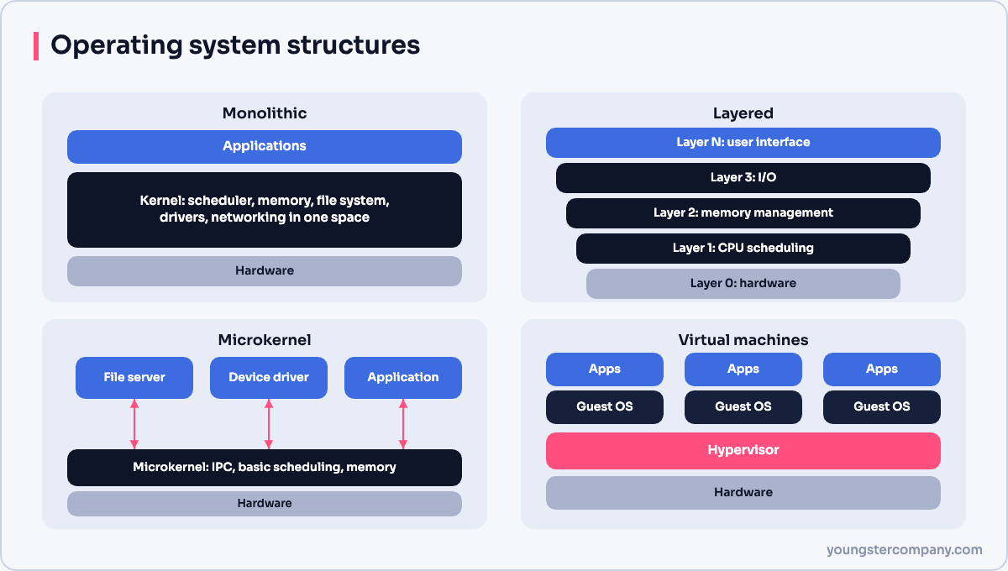Click the double arrow below the Application box
This screenshot has height=571, width=1008.
(403, 424)
